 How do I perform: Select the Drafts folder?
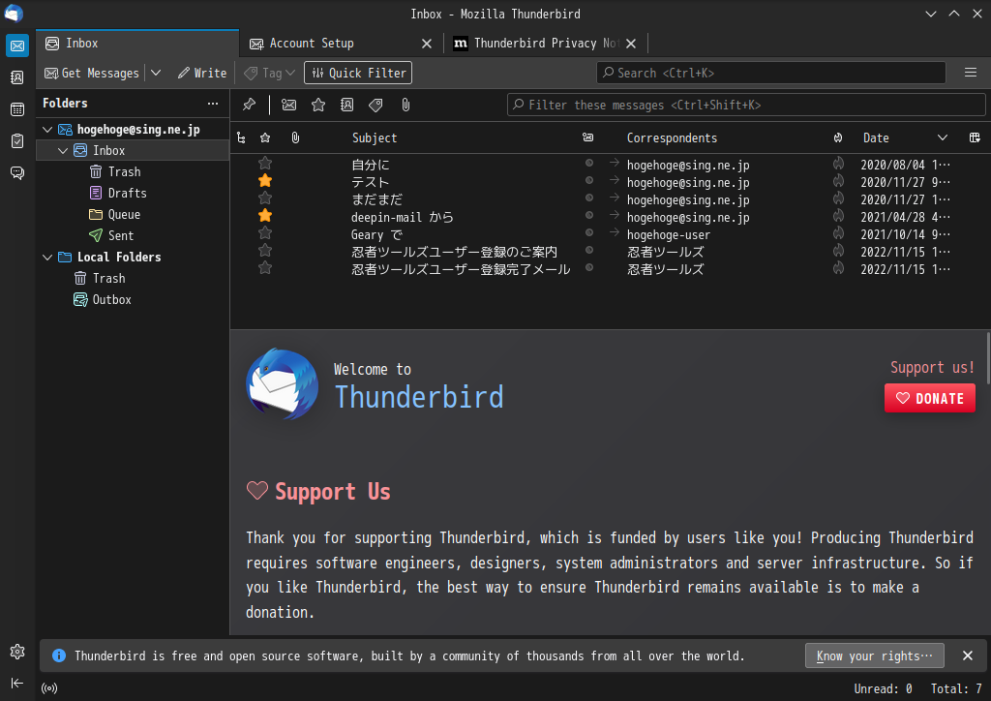[127, 194]
